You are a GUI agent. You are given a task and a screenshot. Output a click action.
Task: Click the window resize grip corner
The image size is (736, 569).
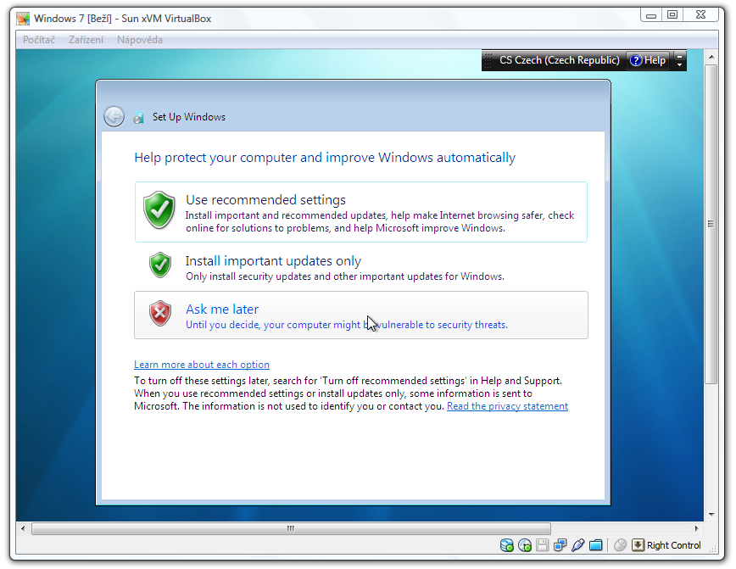click(712, 549)
